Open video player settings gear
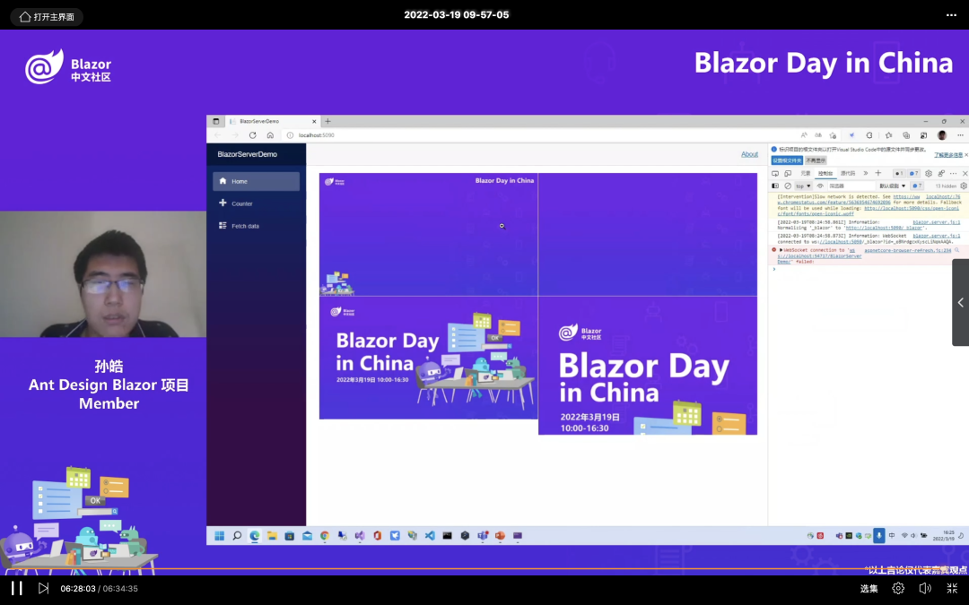 (x=898, y=588)
